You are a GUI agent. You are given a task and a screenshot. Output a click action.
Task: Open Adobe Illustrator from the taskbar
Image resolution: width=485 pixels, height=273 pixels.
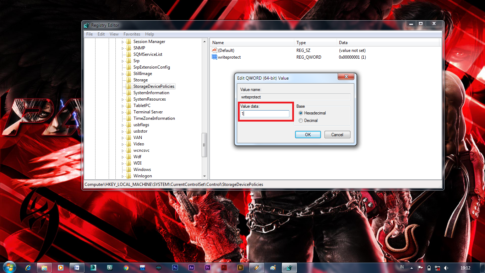click(240, 268)
